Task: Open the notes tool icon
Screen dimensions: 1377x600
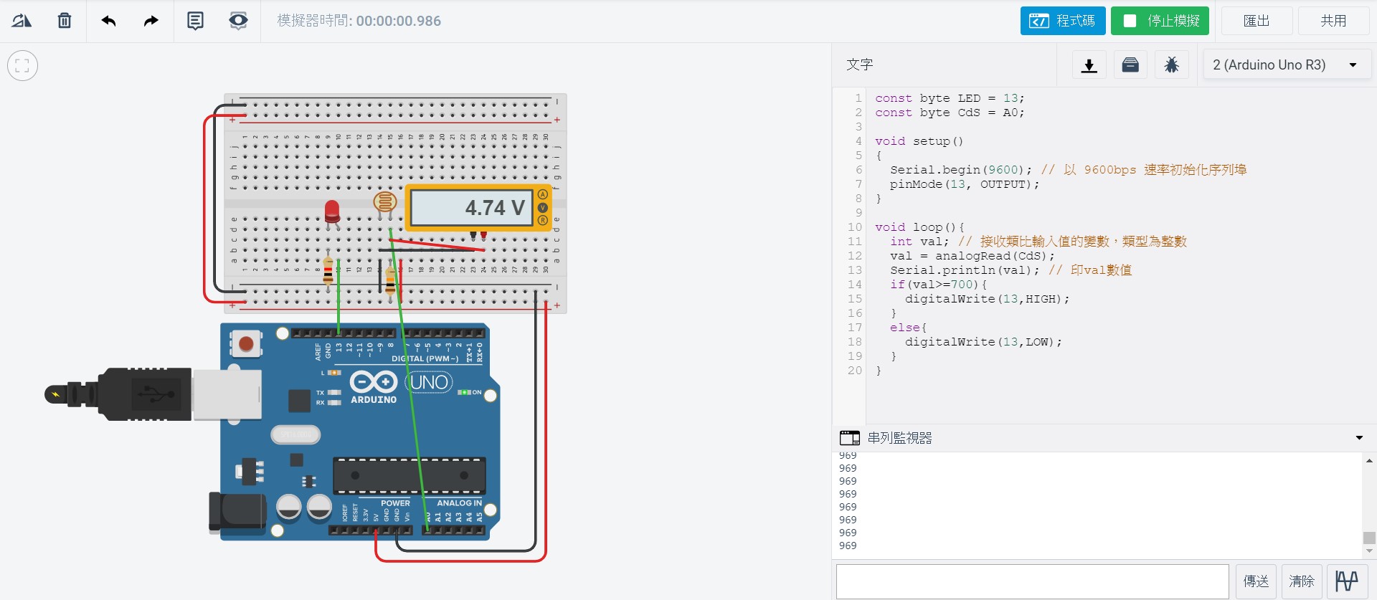Action: (195, 21)
